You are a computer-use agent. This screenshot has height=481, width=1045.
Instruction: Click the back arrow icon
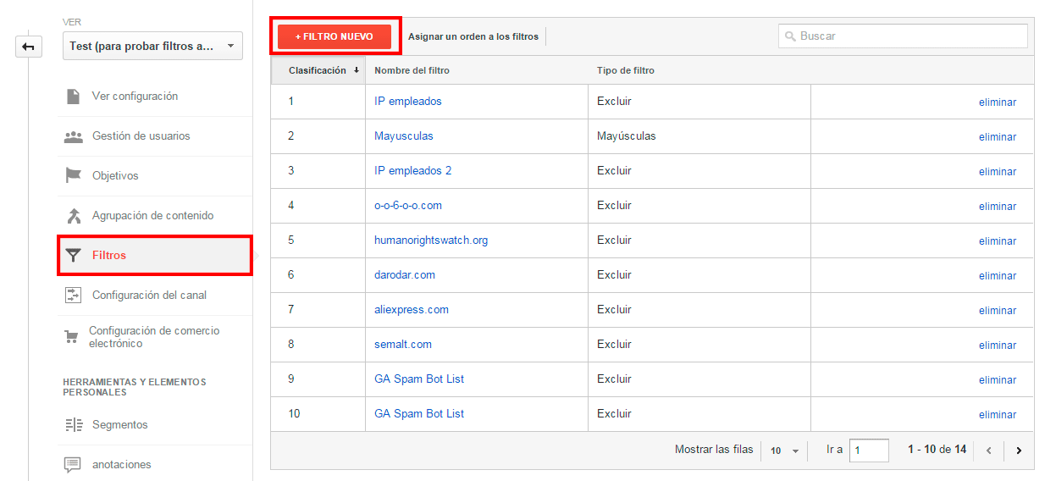point(28,47)
